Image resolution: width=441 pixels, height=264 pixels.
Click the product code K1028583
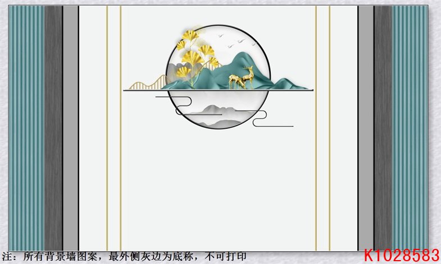[x=402, y=255]
